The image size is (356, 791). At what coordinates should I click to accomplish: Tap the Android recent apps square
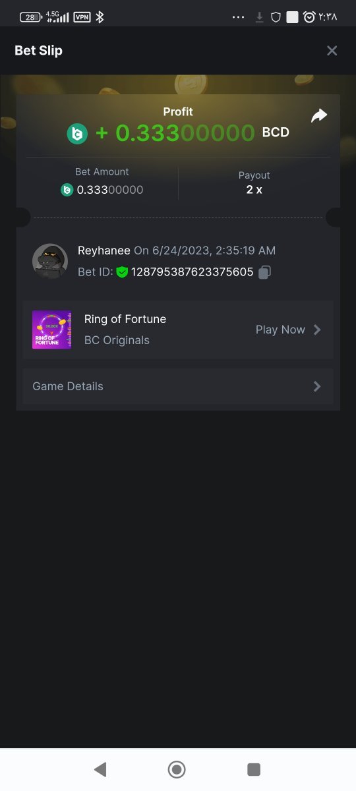pos(254,769)
